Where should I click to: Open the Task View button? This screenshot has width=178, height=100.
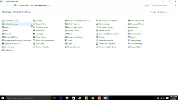(x=54, y=98)
